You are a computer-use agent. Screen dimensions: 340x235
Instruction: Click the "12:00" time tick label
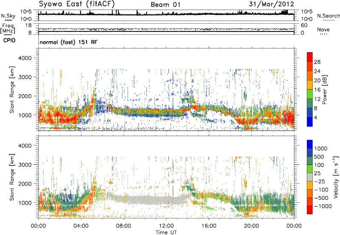[166, 226]
